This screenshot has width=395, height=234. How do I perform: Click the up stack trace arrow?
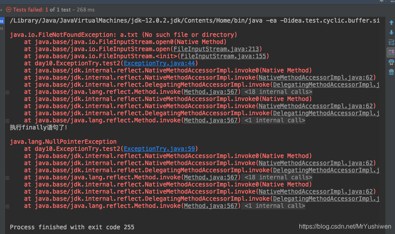(x=391, y=23)
